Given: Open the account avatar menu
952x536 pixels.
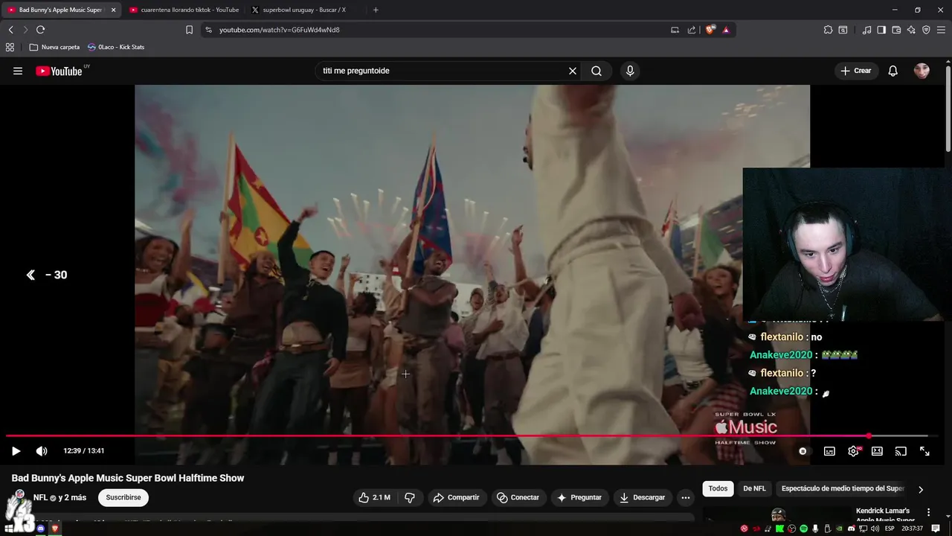Looking at the screenshot, I should (x=922, y=71).
